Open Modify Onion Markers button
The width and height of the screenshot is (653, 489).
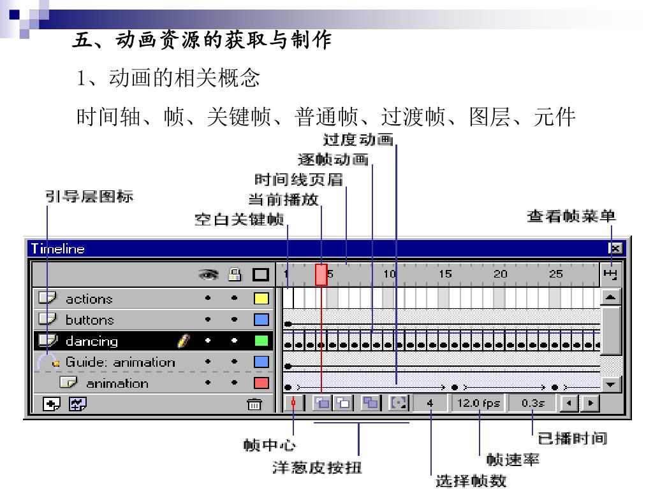click(x=398, y=403)
